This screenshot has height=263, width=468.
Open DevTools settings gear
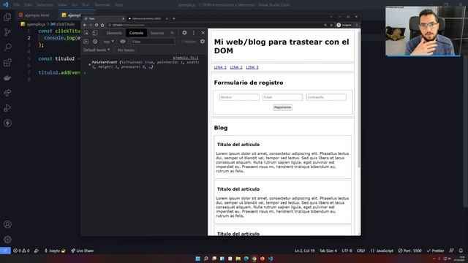[184, 33]
